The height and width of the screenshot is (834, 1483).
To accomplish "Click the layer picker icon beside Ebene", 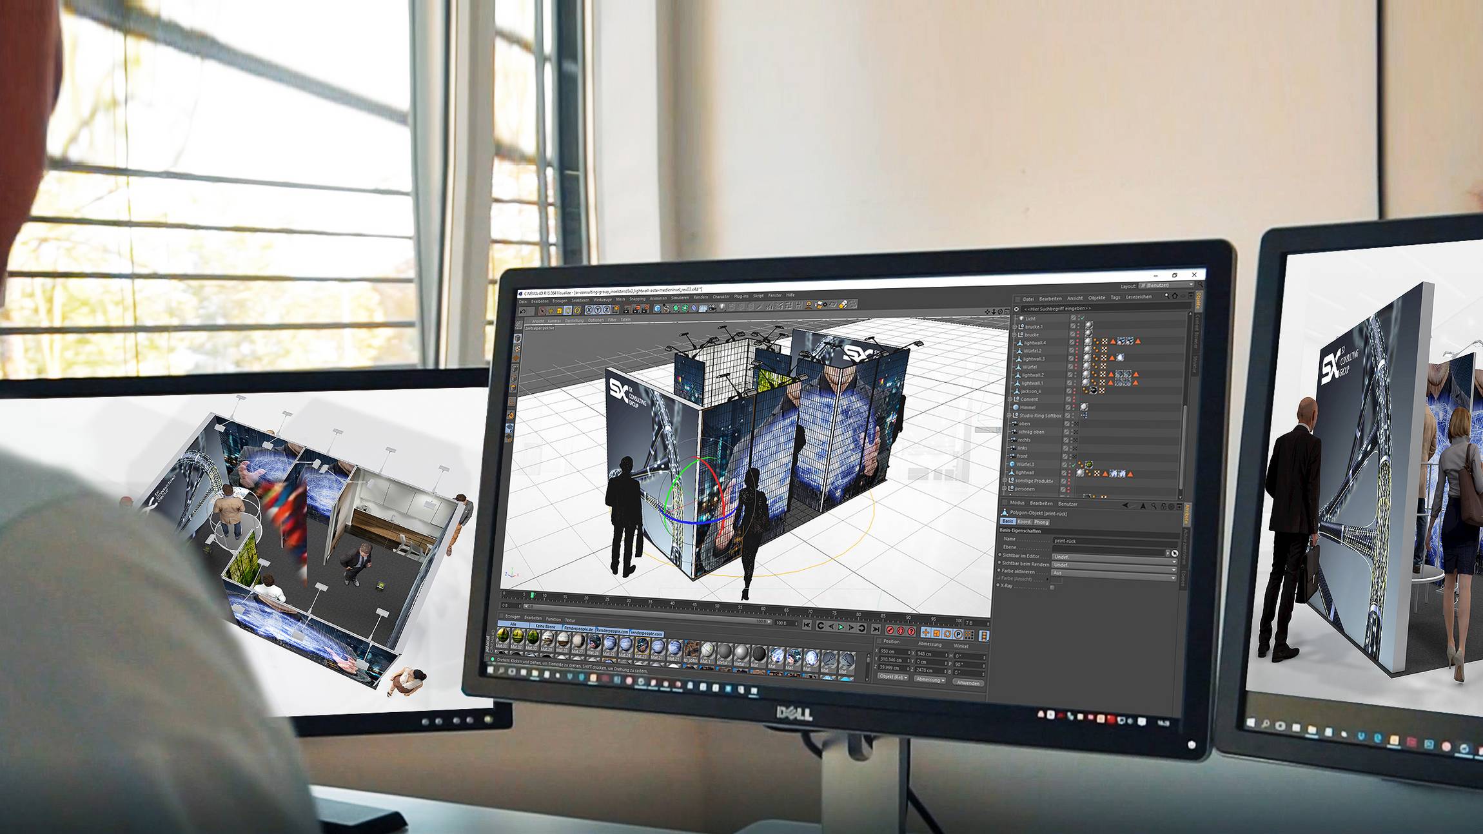I will click(x=1175, y=554).
